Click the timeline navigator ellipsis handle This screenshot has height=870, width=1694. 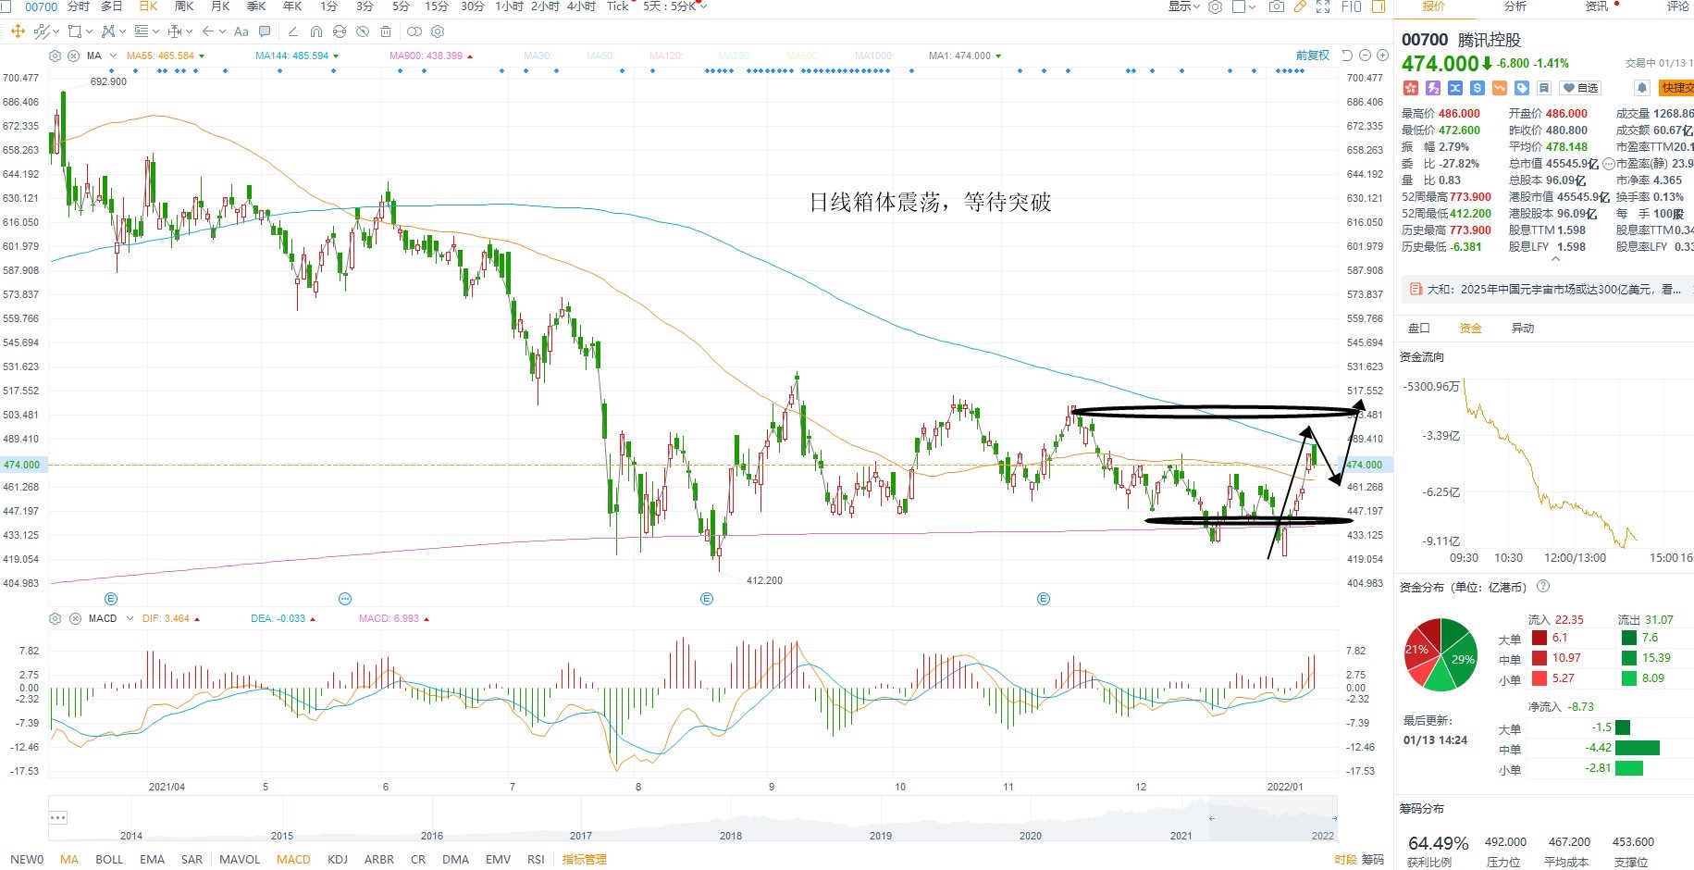tap(57, 817)
